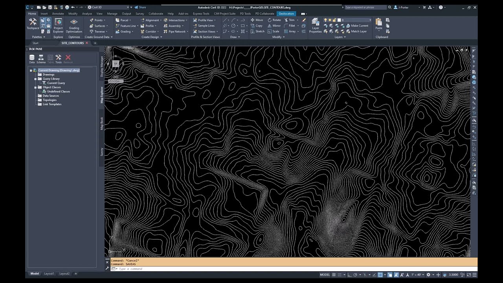Open the Surfaces dropdown
Viewport: 503px width, 283px height.
tap(98, 26)
